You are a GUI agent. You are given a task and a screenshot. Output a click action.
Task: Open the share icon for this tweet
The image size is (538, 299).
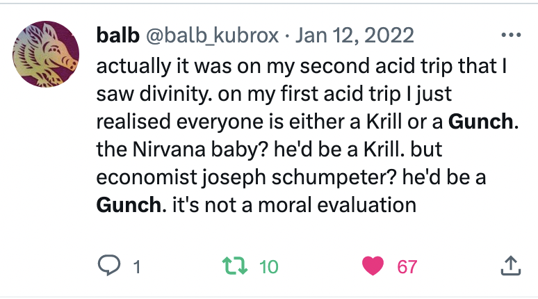510,265
